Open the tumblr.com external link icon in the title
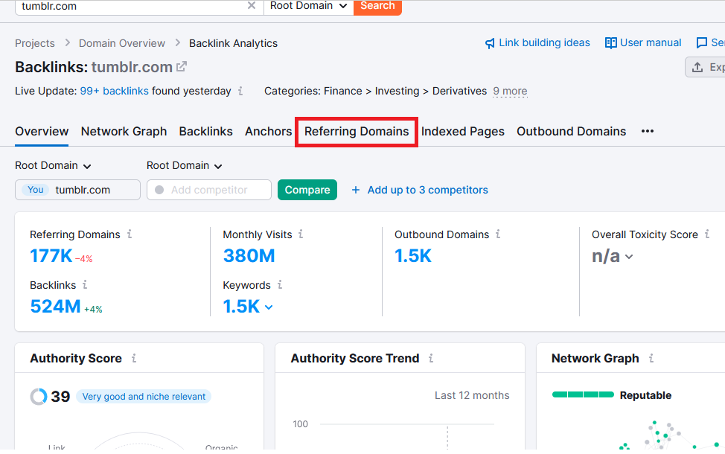This screenshot has width=725, height=454. (x=182, y=66)
